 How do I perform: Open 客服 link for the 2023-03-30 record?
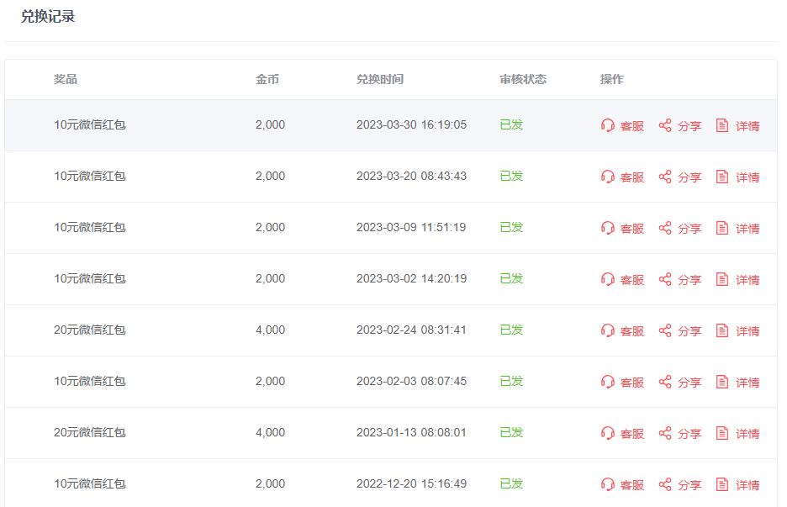point(632,126)
